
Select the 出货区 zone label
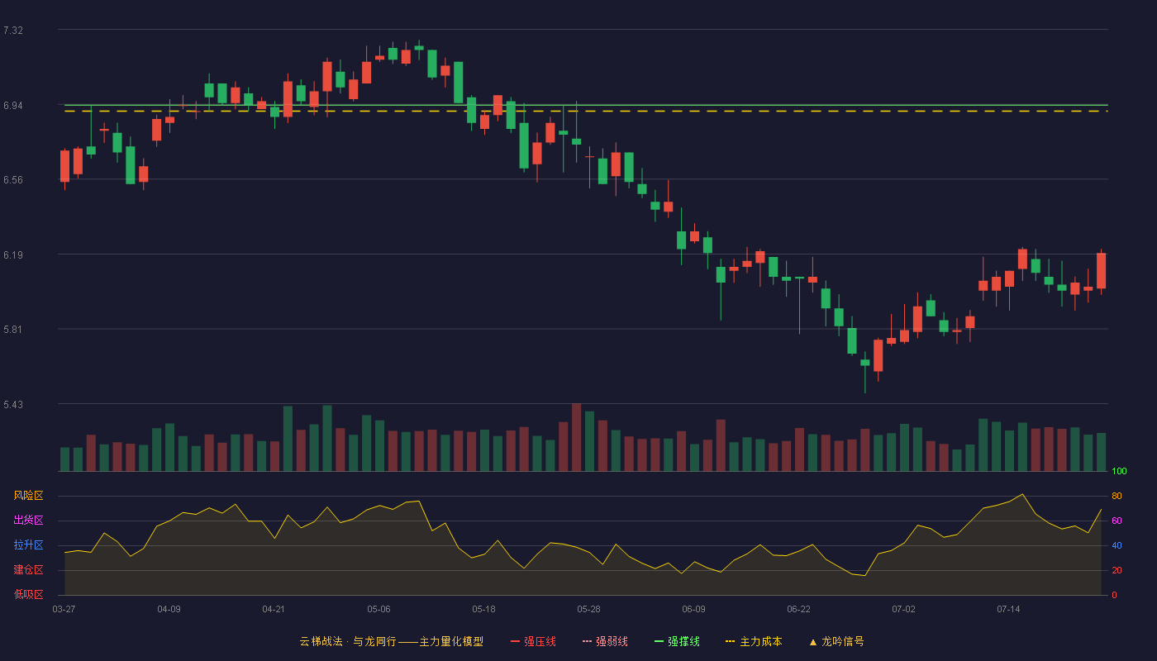[x=28, y=521]
